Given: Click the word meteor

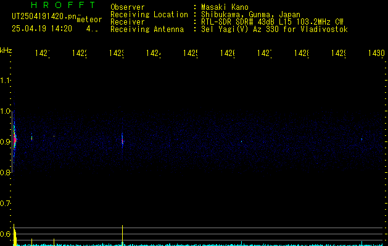Looking at the screenshot, I should pyautogui.click(x=89, y=20).
